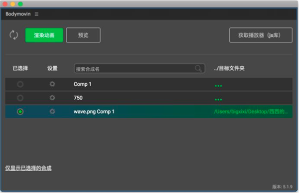Viewport: 299px width, 193px height.
Task: Click the refresh compositions icon
Action: click(14, 35)
